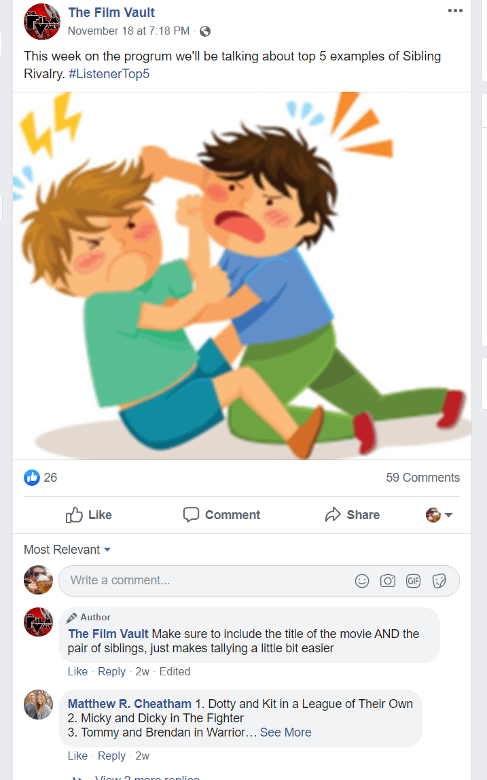The height and width of the screenshot is (780, 487).
Task: Open the #ListenerTop5 hashtag link
Action: pyautogui.click(x=109, y=73)
